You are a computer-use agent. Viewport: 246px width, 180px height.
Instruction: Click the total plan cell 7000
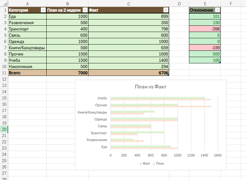click(x=67, y=73)
